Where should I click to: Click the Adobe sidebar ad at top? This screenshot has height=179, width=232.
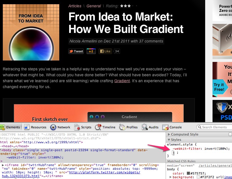(x=222, y=10)
